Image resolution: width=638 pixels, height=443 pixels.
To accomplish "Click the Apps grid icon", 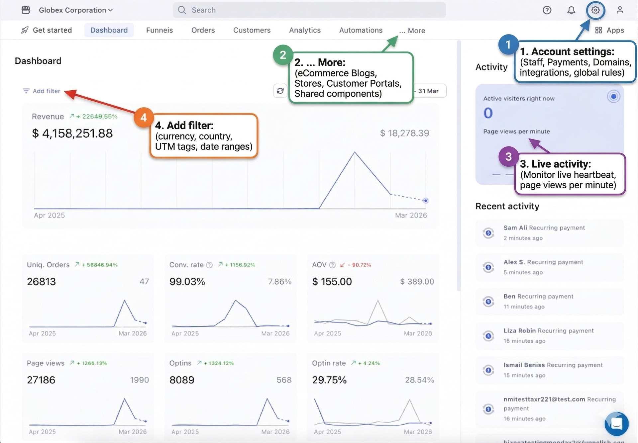I will pos(598,30).
